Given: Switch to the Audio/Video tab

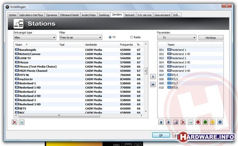Looking at the screenshot, I should 88,15.
